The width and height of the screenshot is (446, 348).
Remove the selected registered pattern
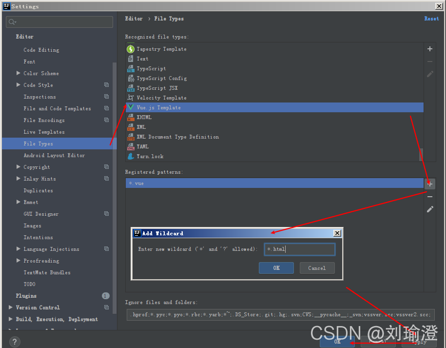(x=430, y=197)
